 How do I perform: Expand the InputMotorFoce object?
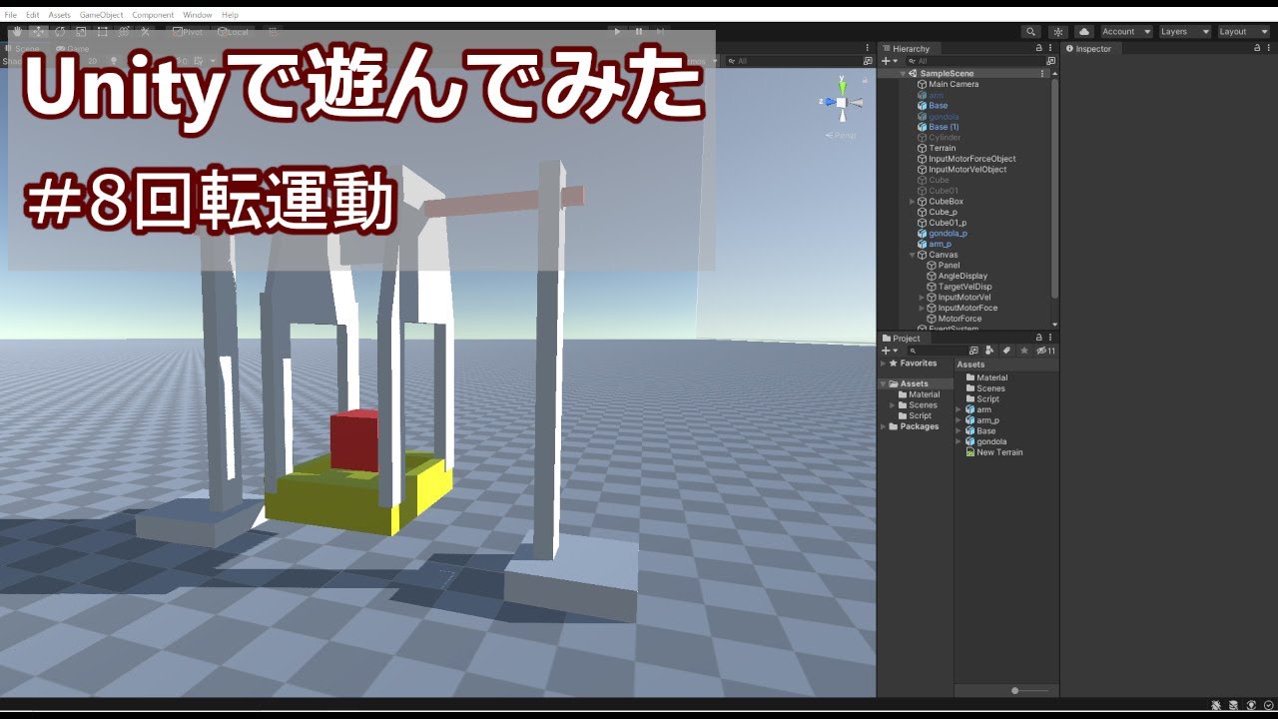click(922, 309)
